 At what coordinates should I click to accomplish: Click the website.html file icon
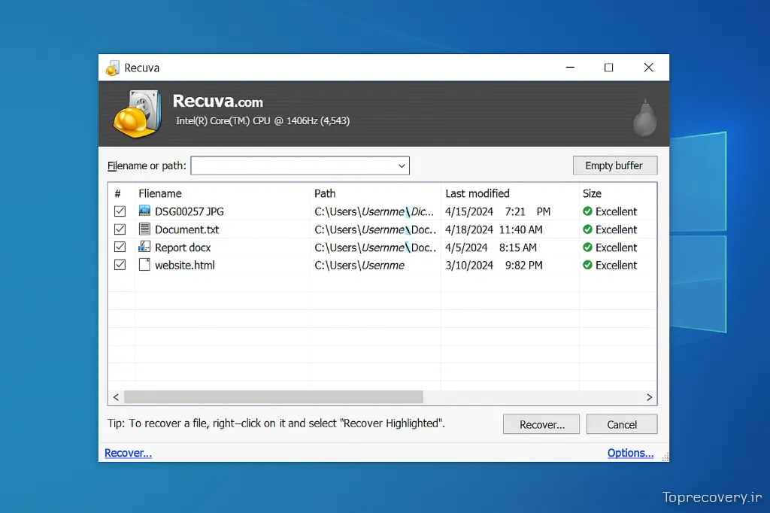(x=145, y=265)
